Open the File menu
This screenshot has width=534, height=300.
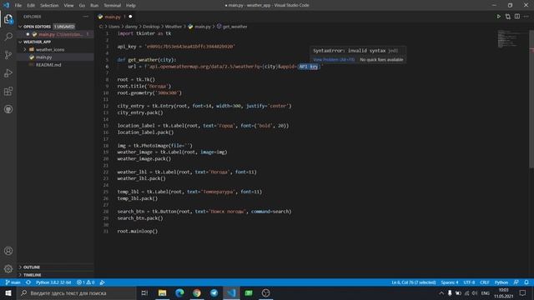click(x=18, y=6)
